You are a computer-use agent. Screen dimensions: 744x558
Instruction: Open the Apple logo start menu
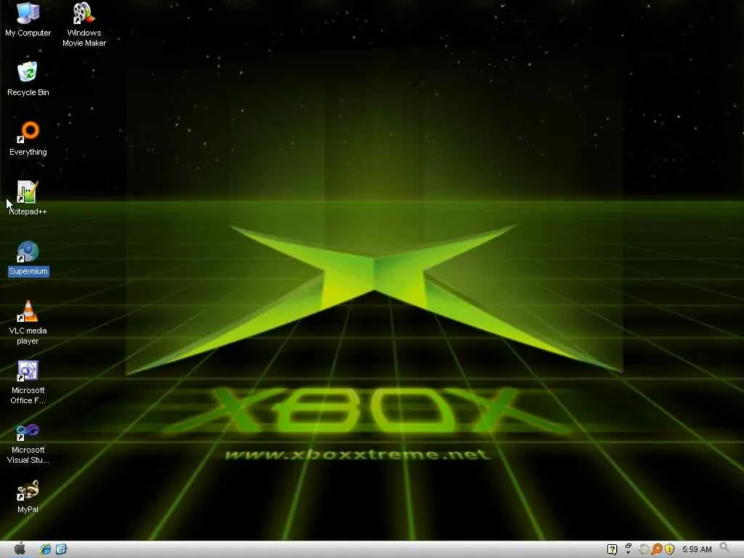pos(20,549)
